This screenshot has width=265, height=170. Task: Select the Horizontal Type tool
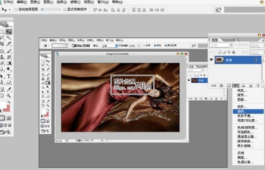point(9,76)
